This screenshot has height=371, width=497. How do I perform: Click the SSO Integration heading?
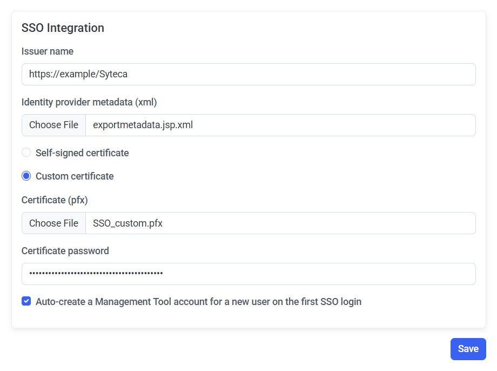coord(63,28)
